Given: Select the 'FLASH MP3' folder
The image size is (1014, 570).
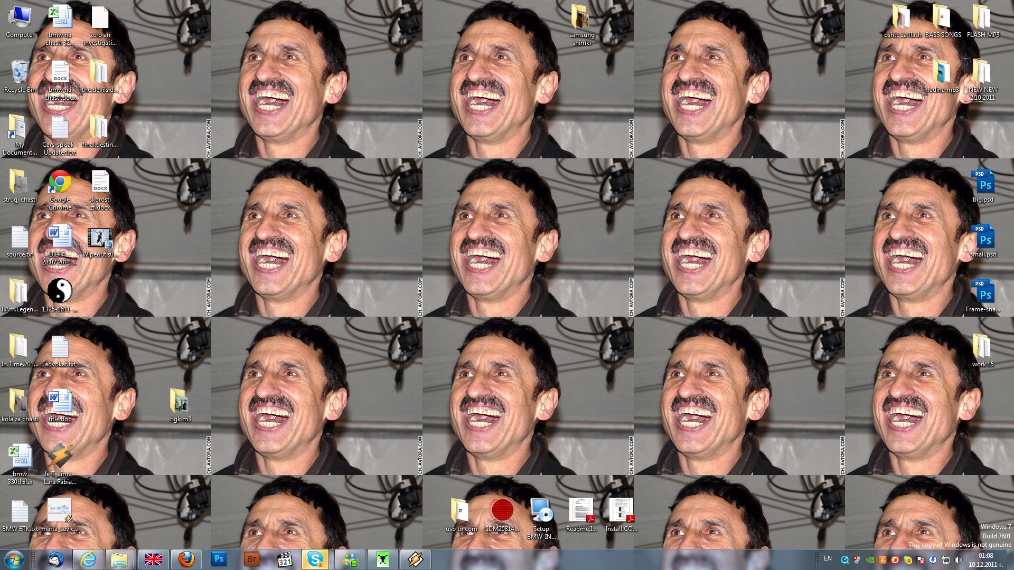Looking at the screenshot, I should (x=983, y=22).
